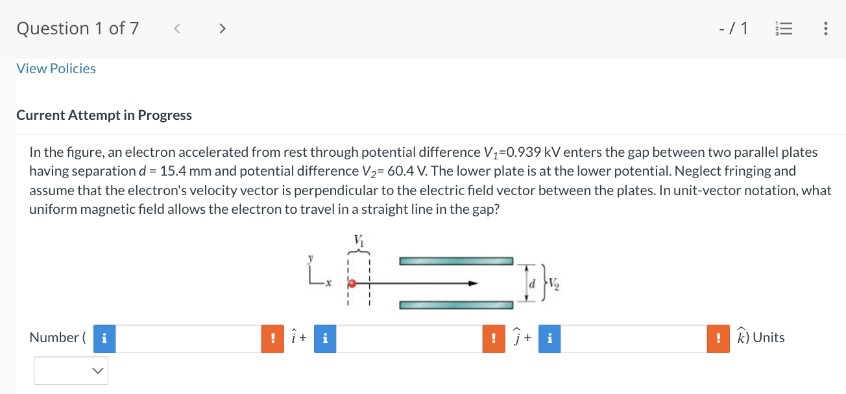Select the k̂ component number field
Viewport: 846px width, 394px height.
[x=633, y=338]
